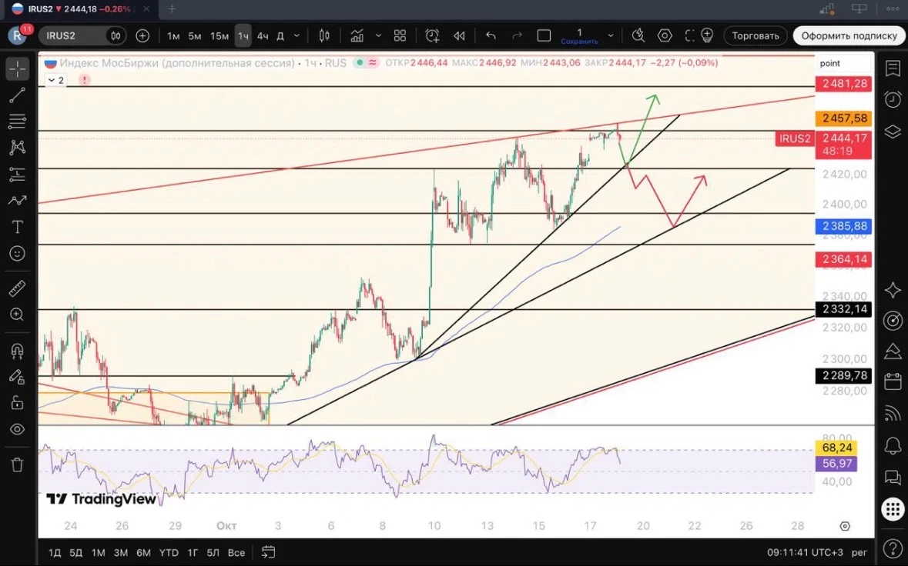Switch to the 5м timeframe
This screenshot has width=908, height=566.
point(195,36)
